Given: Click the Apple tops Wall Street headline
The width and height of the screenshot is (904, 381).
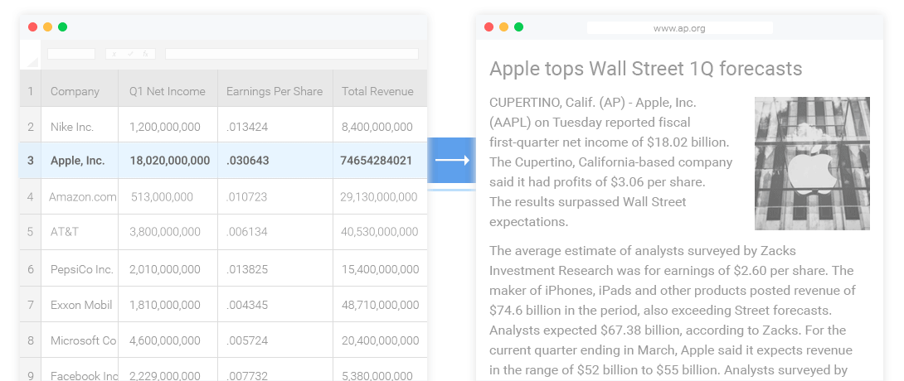Looking at the screenshot, I should click(645, 68).
